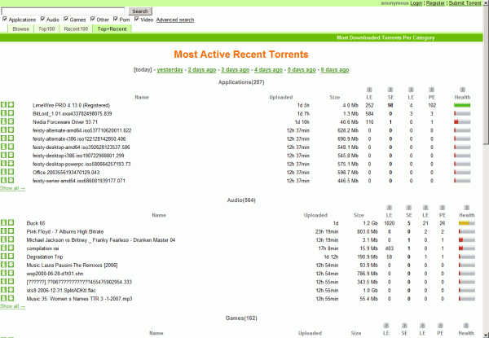Click download icon for sts9 2006-12-31.SplitADKtl.flac
Screen dimensions: 489x338
click(11, 290)
